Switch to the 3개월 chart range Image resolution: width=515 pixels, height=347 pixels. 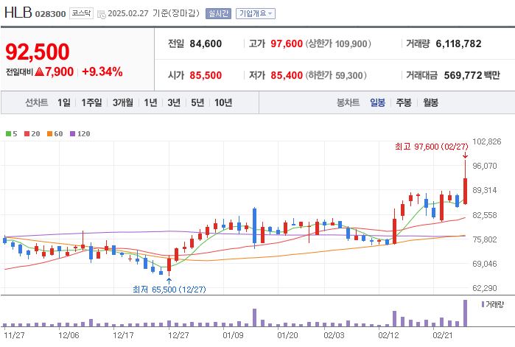(x=123, y=102)
